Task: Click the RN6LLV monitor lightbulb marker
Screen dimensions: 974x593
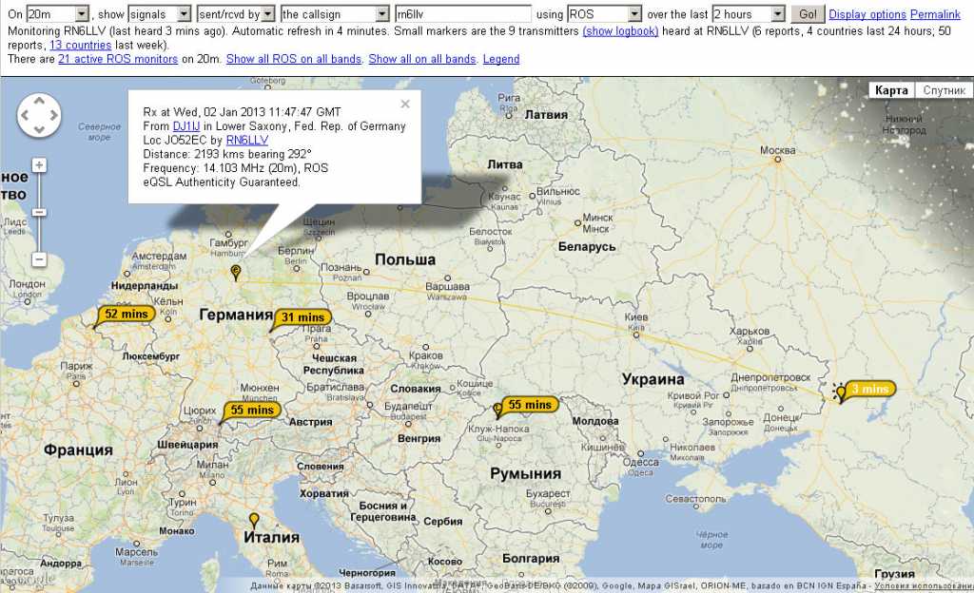Action: point(841,392)
